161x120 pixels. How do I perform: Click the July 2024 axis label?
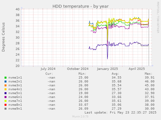(48, 69)
